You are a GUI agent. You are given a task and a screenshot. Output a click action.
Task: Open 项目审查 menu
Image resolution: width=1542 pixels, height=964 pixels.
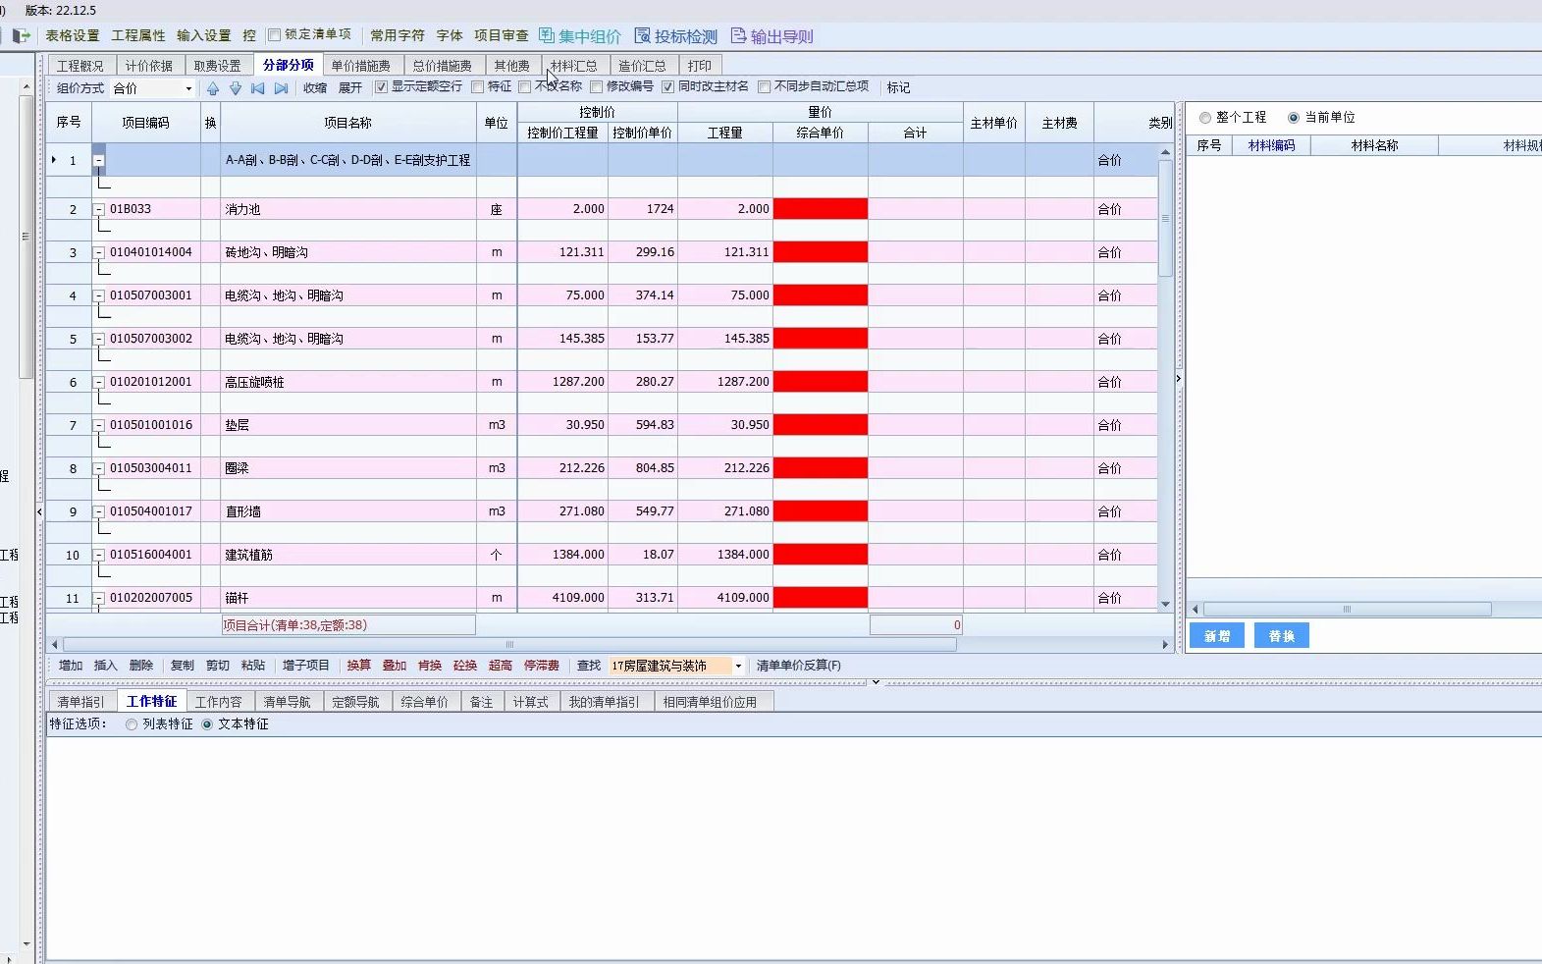[502, 35]
